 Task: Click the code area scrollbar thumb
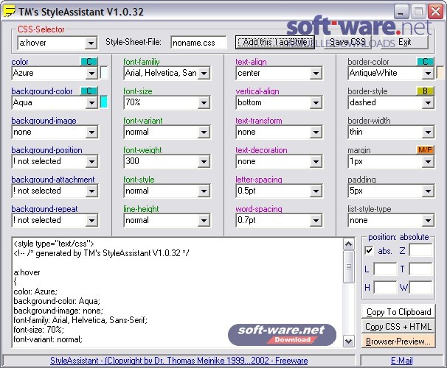(x=349, y=266)
